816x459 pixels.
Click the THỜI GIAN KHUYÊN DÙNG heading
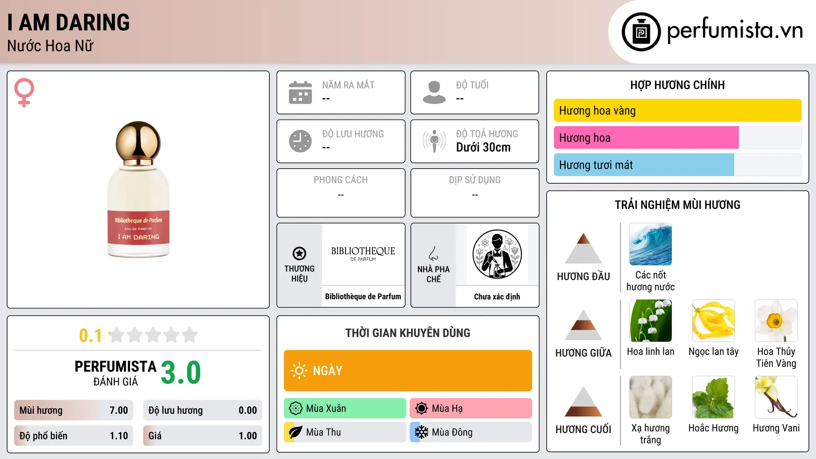click(x=408, y=333)
